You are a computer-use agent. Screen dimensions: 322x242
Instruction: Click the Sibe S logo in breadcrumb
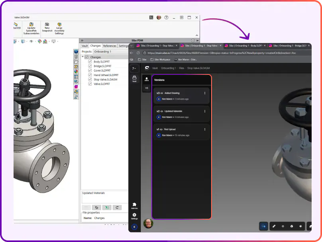coord(147,68)
